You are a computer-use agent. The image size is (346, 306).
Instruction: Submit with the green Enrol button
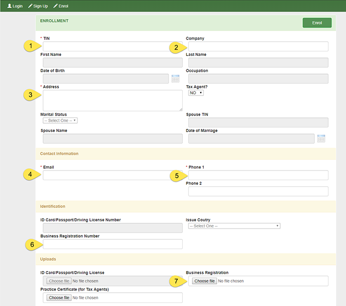(317, 23)
